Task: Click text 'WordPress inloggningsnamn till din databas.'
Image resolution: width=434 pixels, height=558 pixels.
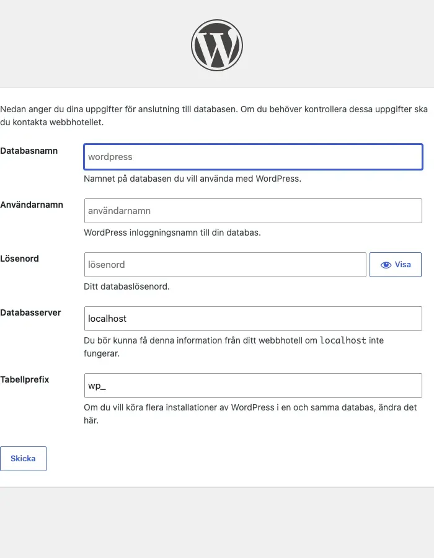Action: tap(172, 232)
